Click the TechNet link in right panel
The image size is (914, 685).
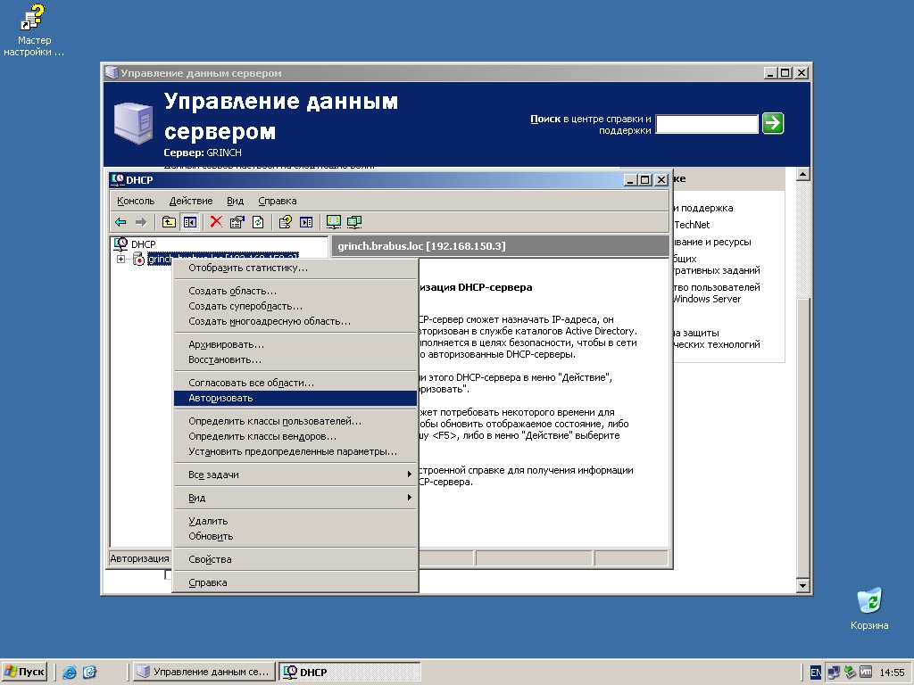pyautogui.click(x=692, y=225)
